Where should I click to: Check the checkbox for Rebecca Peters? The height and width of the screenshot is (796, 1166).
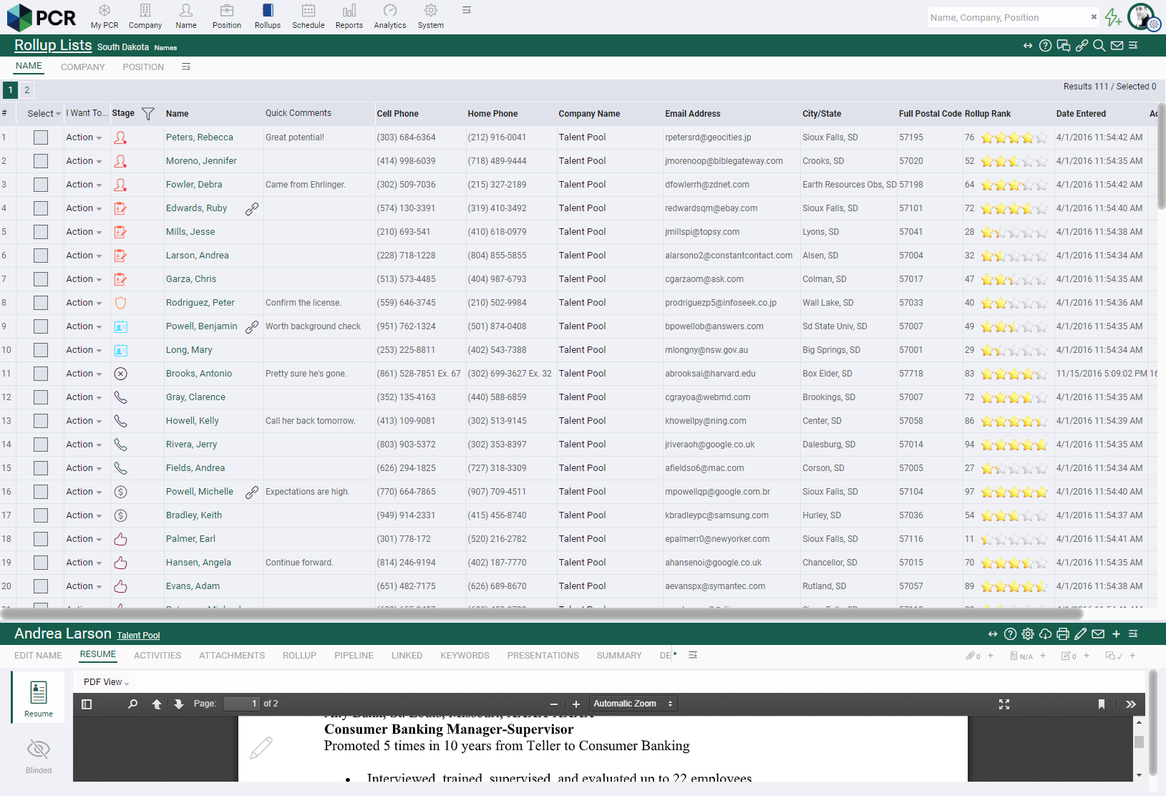click(40, 137)
